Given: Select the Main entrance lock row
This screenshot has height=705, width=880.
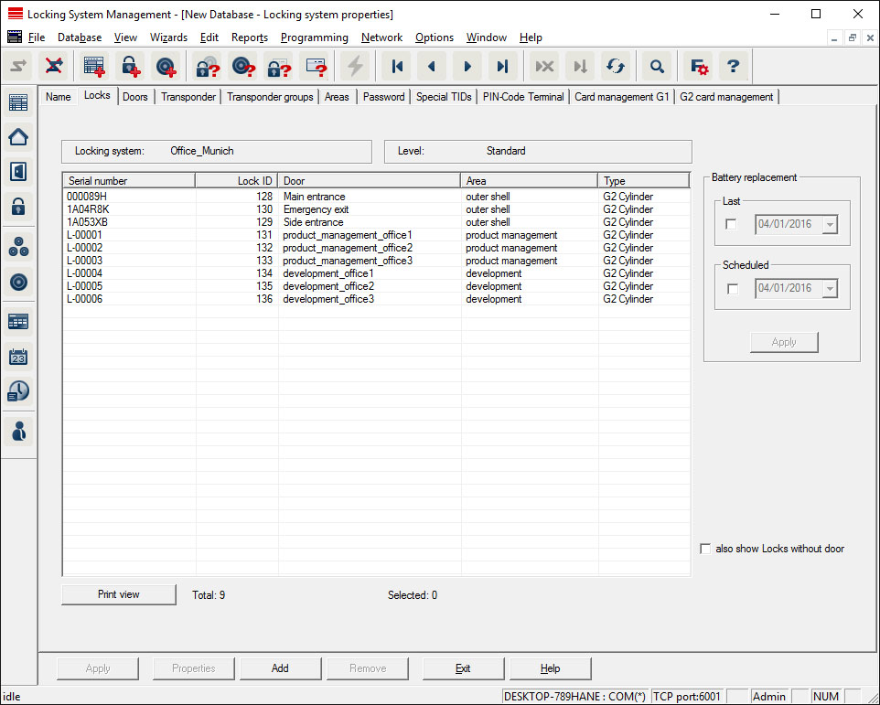Looking at the screenshot, I should [x=314, y=197].
